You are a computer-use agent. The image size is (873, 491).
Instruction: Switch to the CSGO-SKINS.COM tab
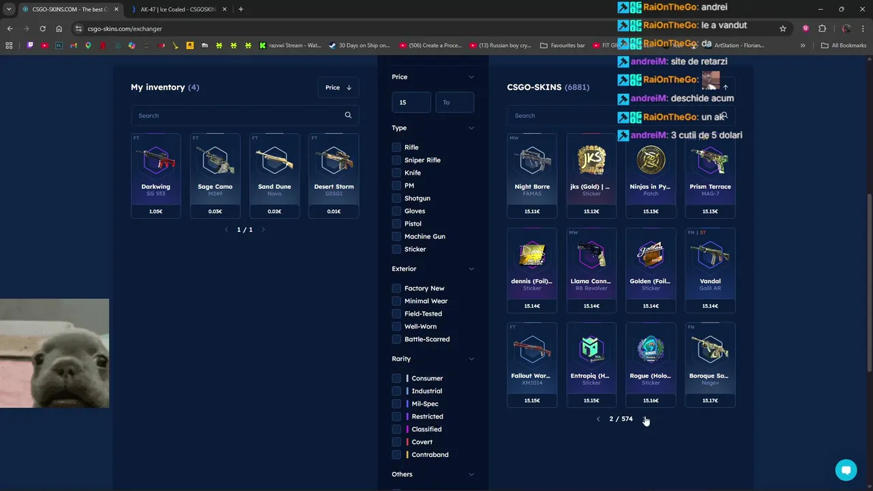[x=70, y=10]
